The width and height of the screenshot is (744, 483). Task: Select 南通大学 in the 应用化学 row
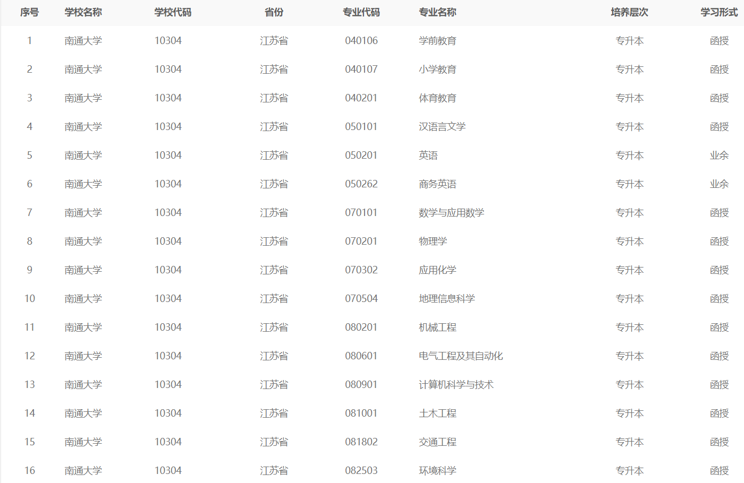tap(83, 270)
